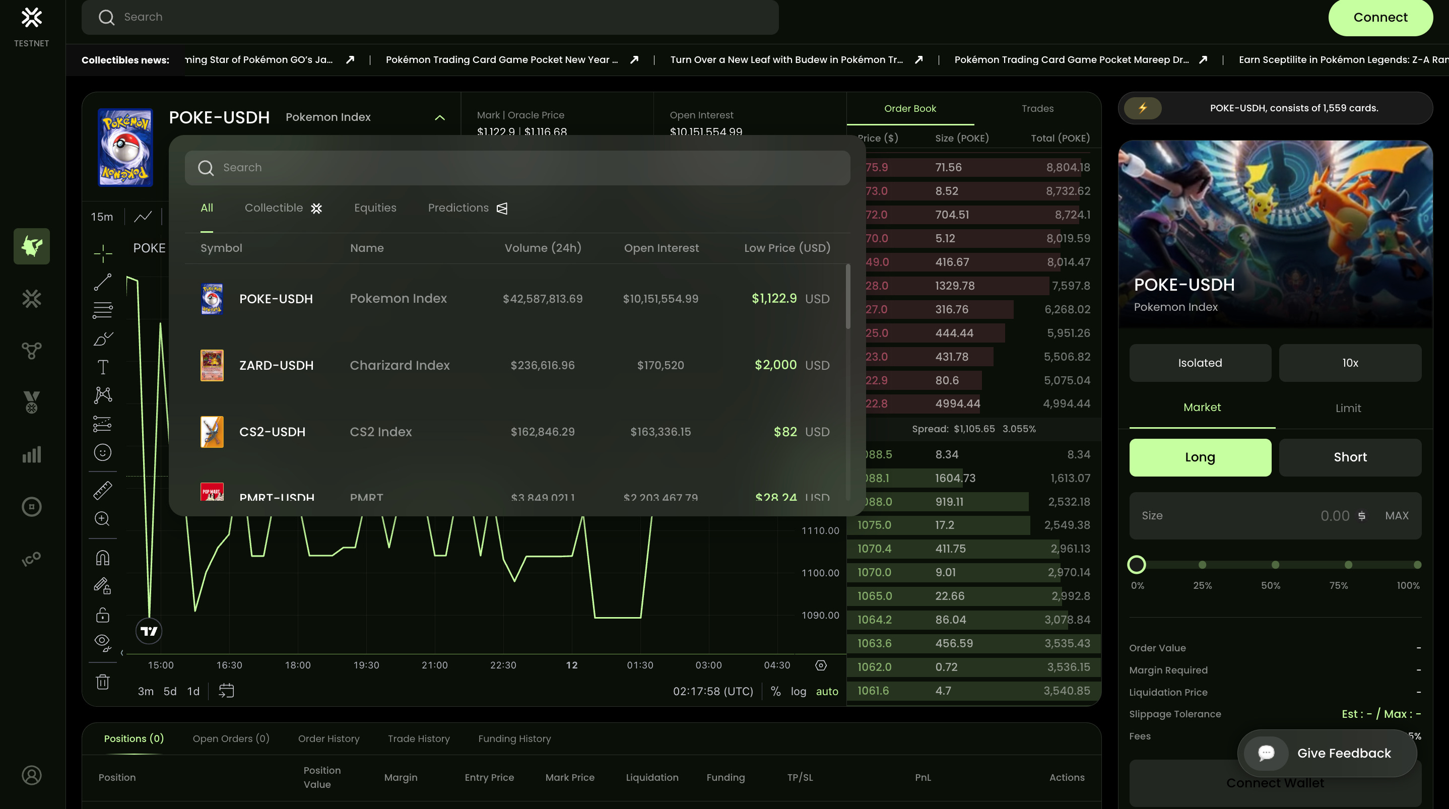
Task: Toggle hide all drawings eye icon
Action: coord(102,641)
